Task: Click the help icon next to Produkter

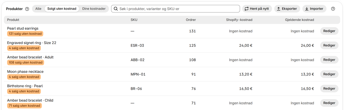Action: tap(27, 9)
